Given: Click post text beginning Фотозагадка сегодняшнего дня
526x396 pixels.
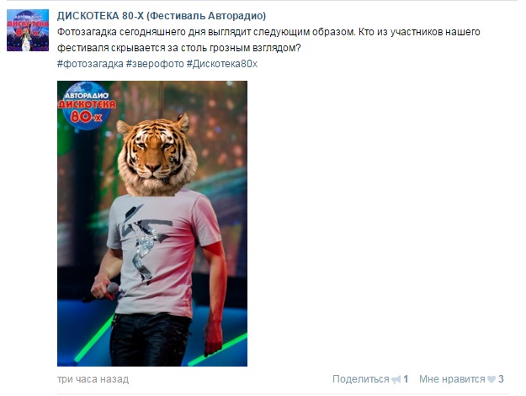Looking at the screenshot, I should point(268,32).
